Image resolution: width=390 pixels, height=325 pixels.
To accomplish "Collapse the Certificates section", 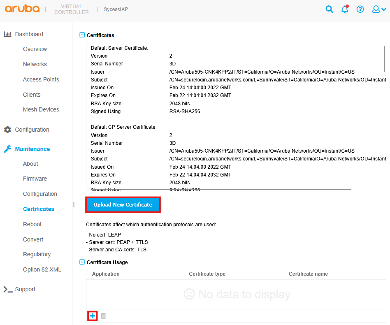I will (82, 35).
